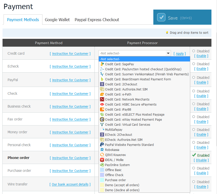Open the Google Wallet tab

(x=57, y=20)
